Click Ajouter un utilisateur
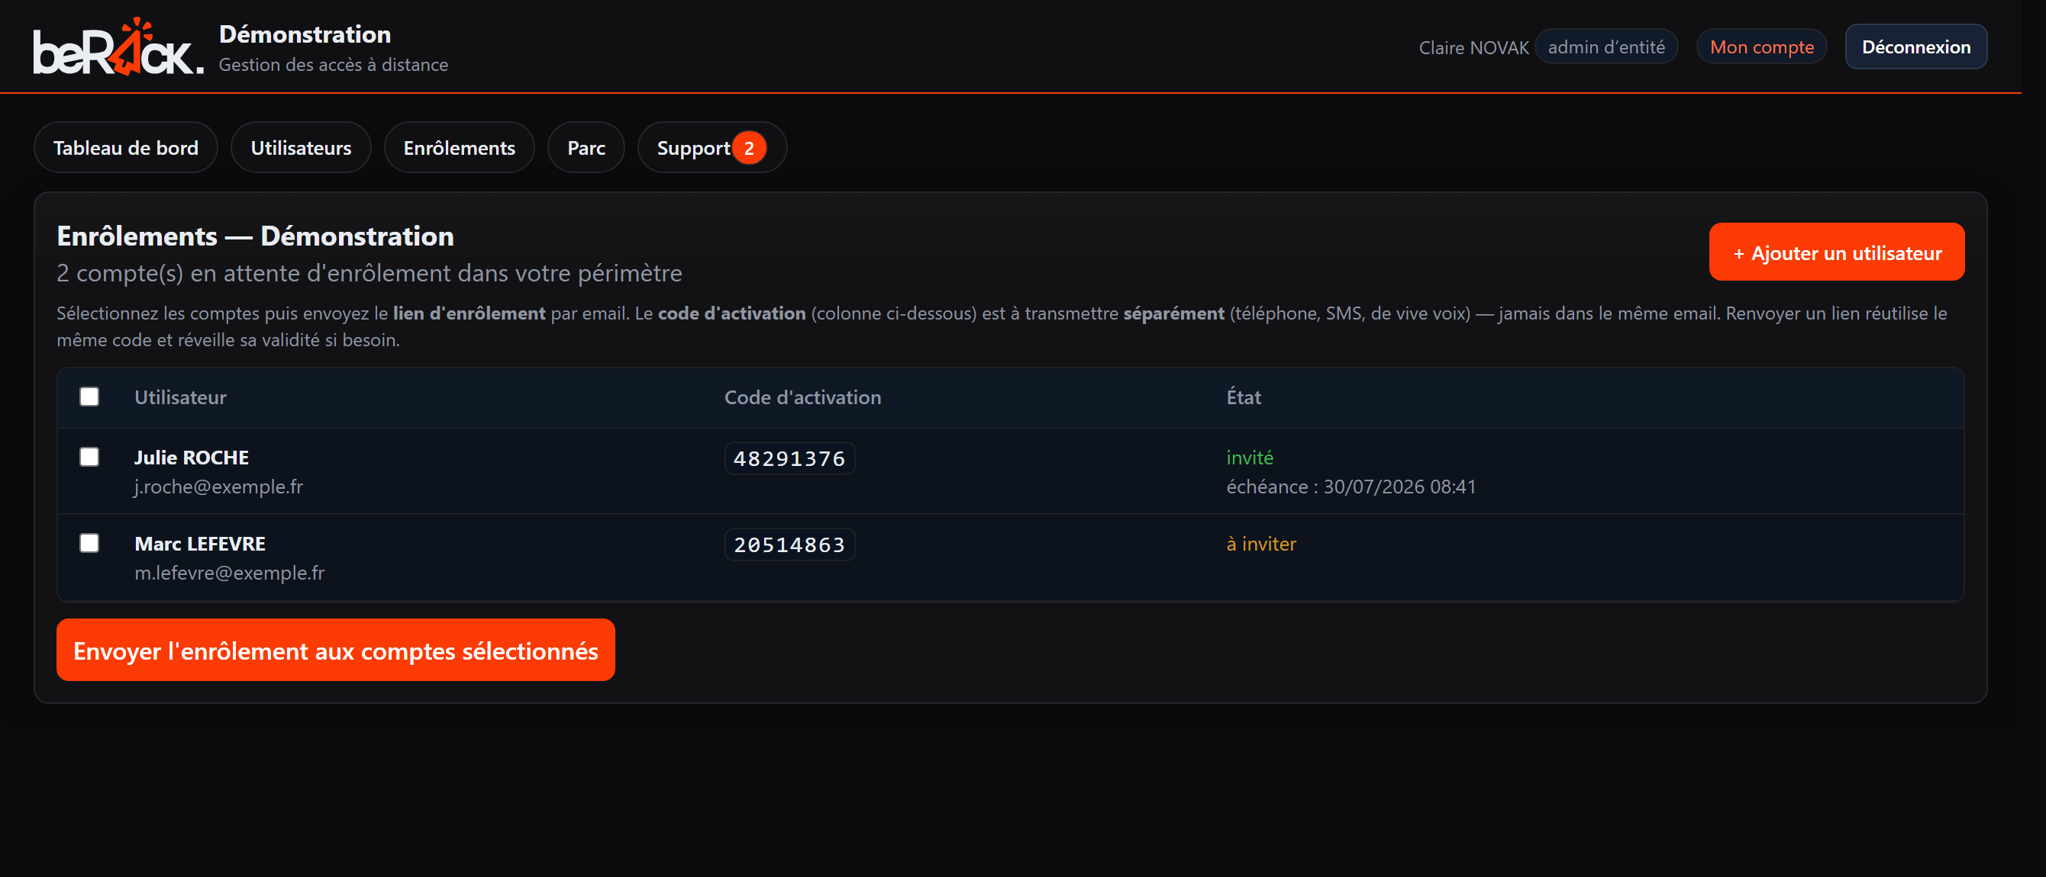The image size is (2046, 877). 1836,252
